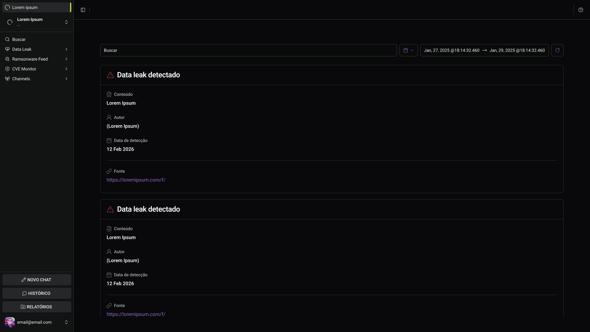Open the calendar date picker dropdown
The height and width of the screenshot is (332, 590).
pyautogui.click(x=408, y=50)
